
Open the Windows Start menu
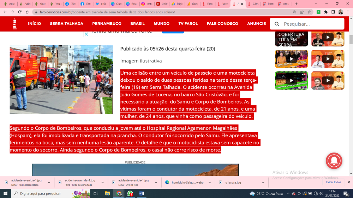[x=5, y=193]
